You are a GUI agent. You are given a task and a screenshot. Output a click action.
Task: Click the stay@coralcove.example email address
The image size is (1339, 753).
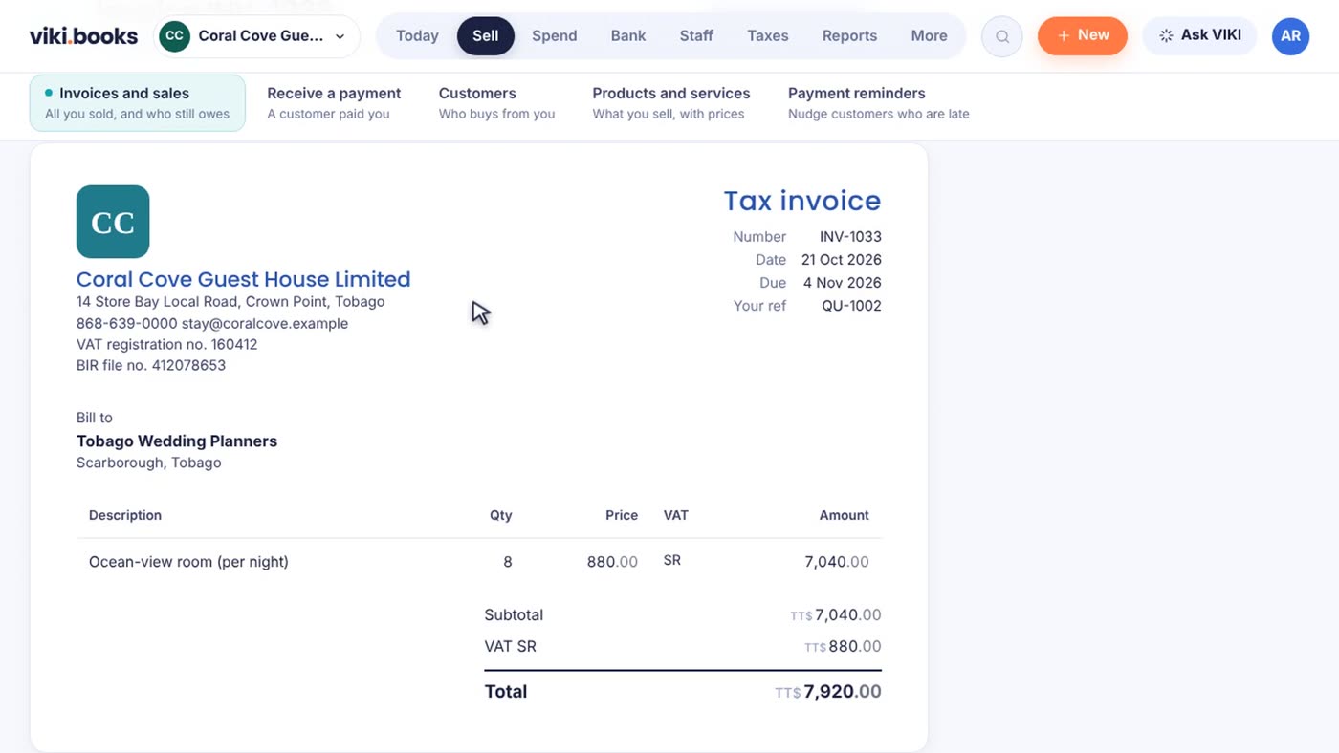pos(265,323)
